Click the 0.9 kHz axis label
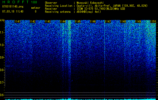The width and height of the screenshot is (158, 100). coord(2,57)
